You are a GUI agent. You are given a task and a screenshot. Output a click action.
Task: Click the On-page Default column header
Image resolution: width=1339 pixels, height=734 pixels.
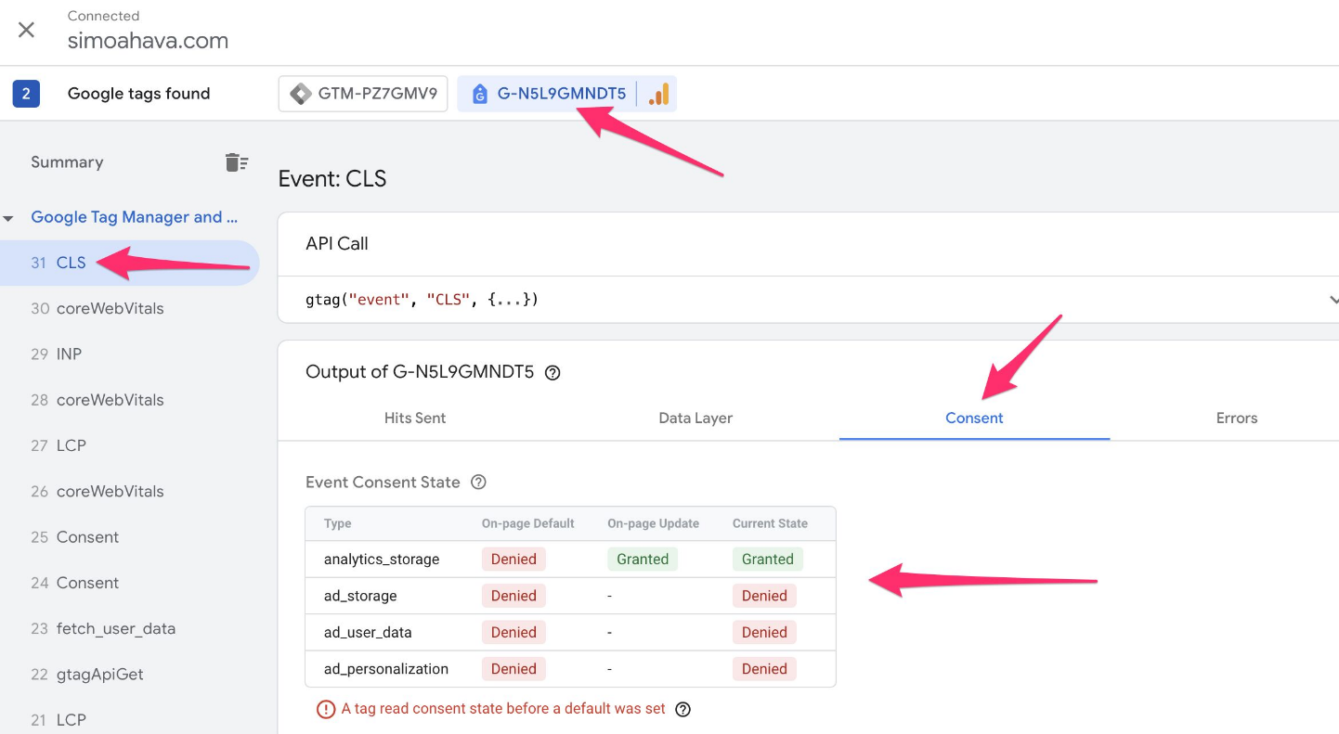tap(528, 523)
